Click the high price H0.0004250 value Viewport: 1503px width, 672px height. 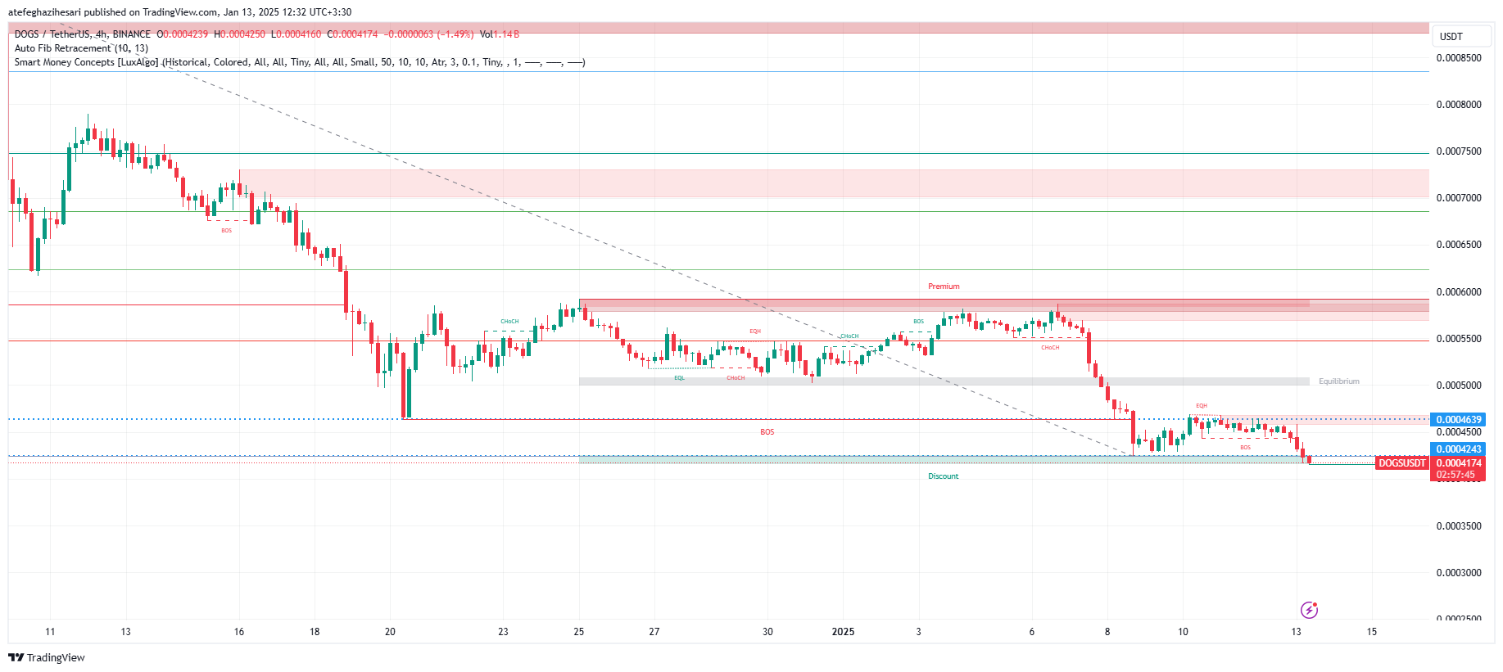(239, 34)
